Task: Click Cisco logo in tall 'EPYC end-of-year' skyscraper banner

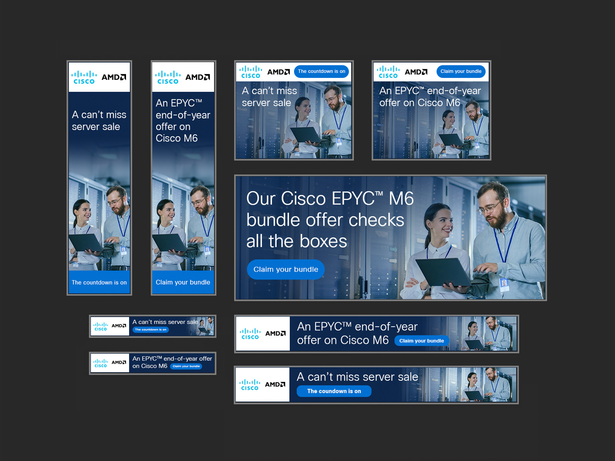Action: click(168, 77)
